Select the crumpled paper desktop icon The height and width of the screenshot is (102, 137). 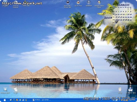point(16,91)
